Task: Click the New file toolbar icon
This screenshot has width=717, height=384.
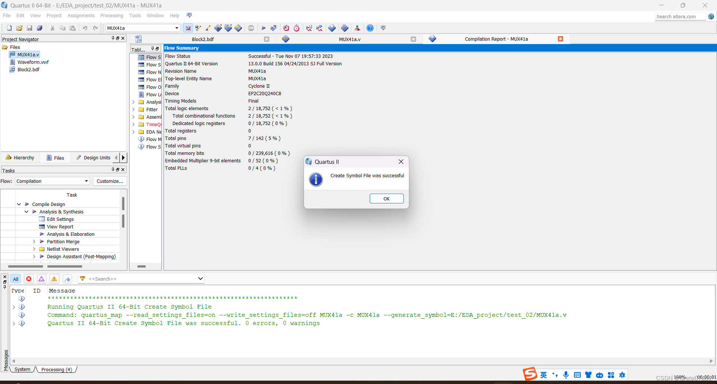Action: [9, 28]
